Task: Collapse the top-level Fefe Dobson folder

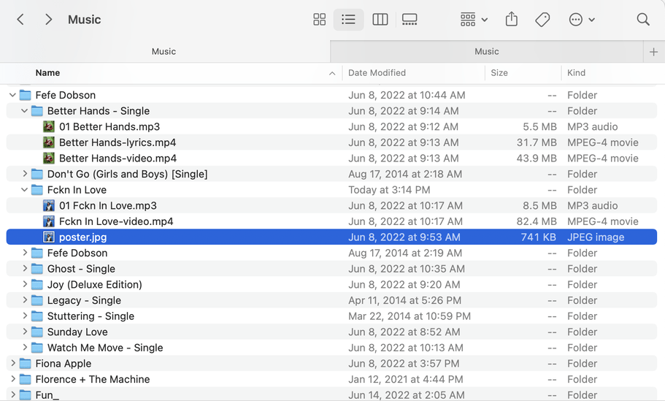Action: tap(12, 95)
